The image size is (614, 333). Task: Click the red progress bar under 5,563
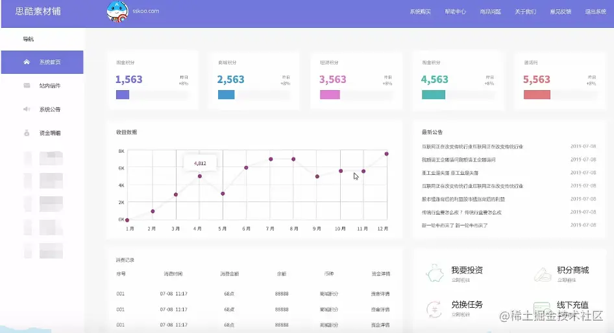click(x=537, y=95)
